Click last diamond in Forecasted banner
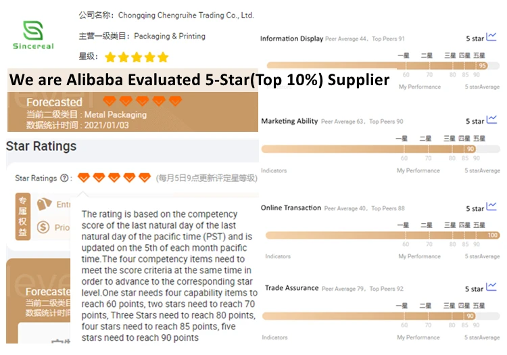507x355 pixels. pyautogui.click(x=175, y=101)
